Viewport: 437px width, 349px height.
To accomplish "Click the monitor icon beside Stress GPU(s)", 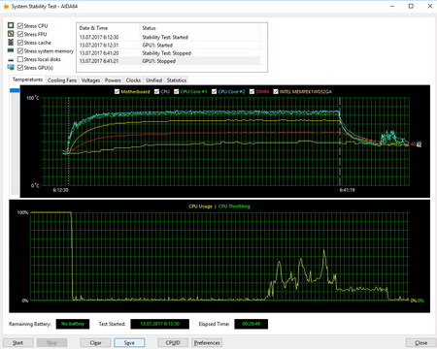I will (11, 68).
